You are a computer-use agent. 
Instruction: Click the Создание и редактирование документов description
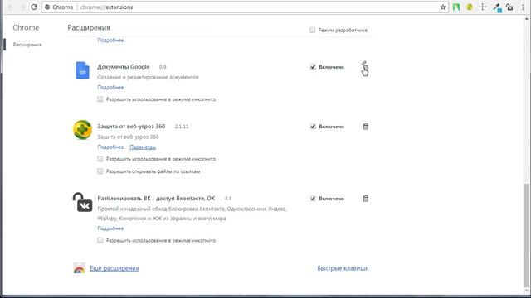148,77
